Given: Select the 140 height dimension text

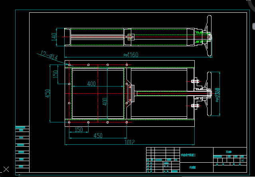Looking at the screenshot, I should 54,37.
